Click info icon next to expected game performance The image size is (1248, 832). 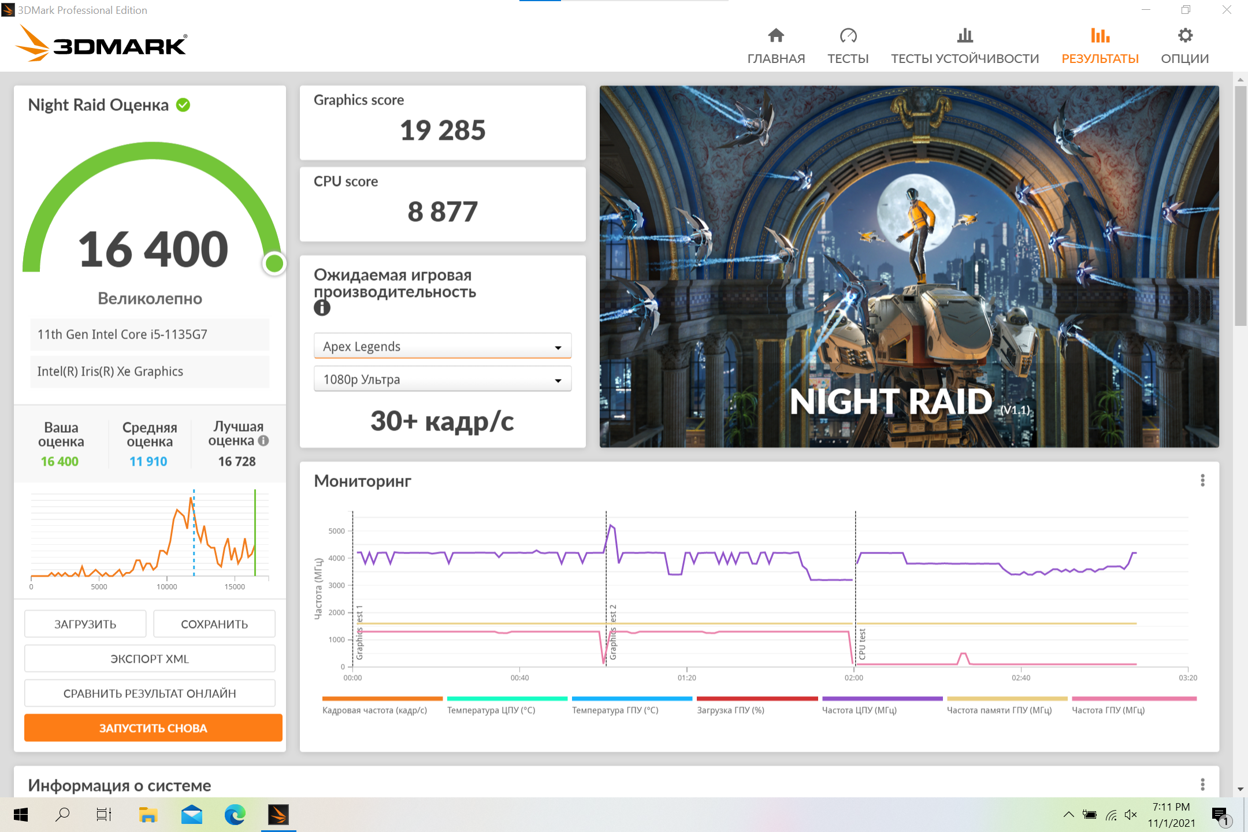tap(322, 308)
